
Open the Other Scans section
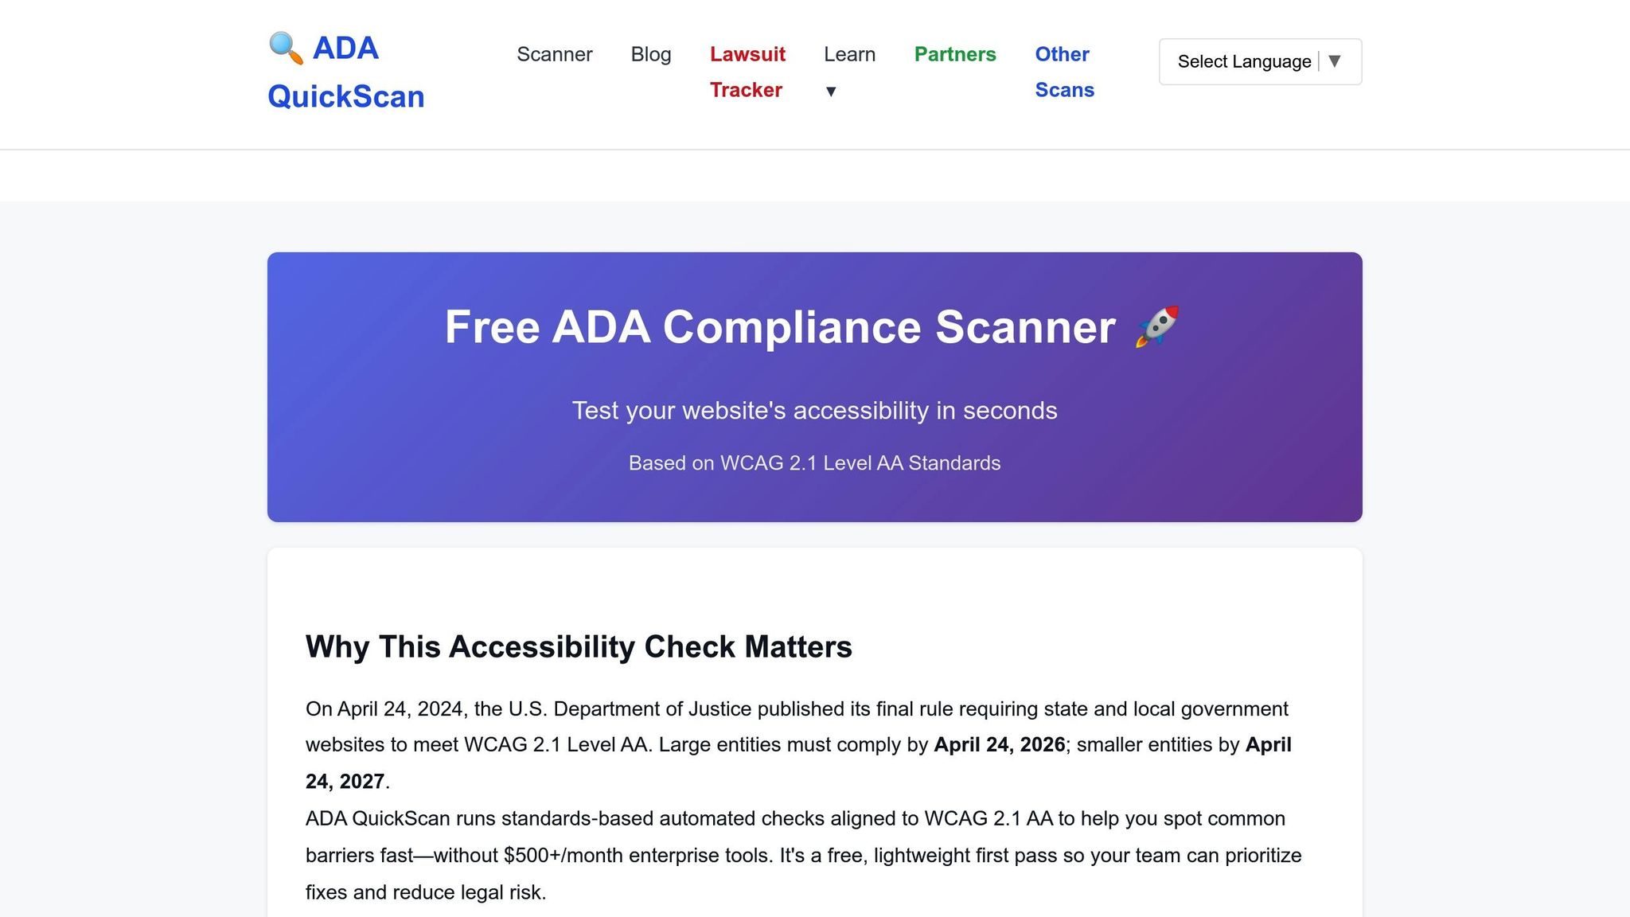[1064, 72]
